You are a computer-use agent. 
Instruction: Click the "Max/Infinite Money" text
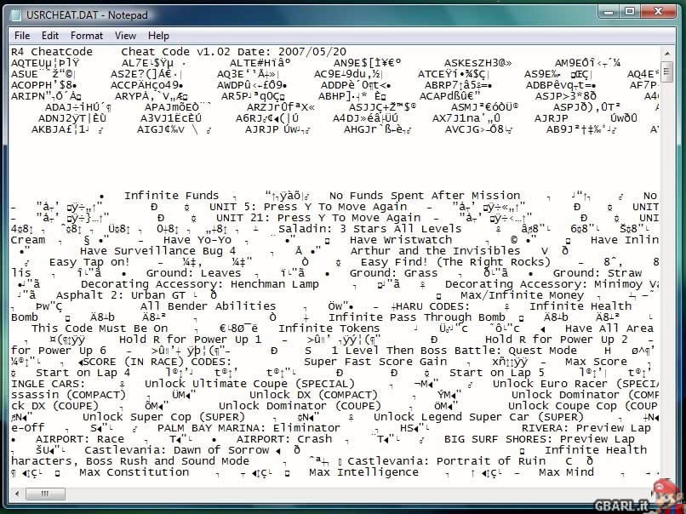click(523, 295)
